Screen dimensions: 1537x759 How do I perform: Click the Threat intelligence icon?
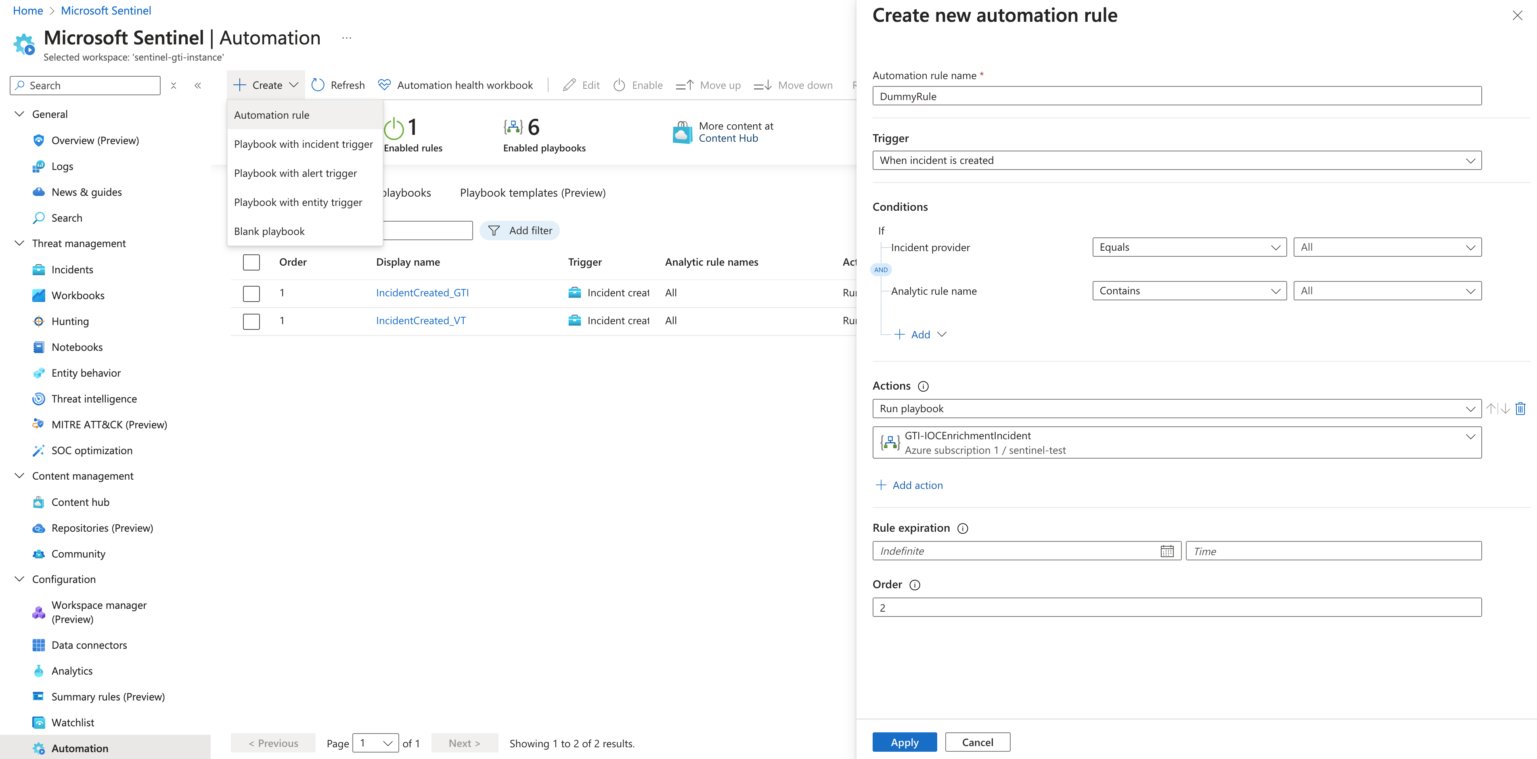click(39, 398)
